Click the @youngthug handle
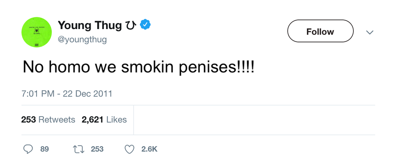Viewport: 396px width, 168px height. tap(82, 40)
